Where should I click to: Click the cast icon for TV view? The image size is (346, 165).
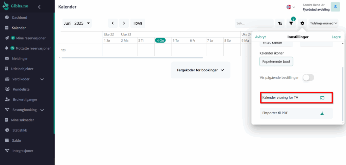pyautogui.click(x=322, y=98)
